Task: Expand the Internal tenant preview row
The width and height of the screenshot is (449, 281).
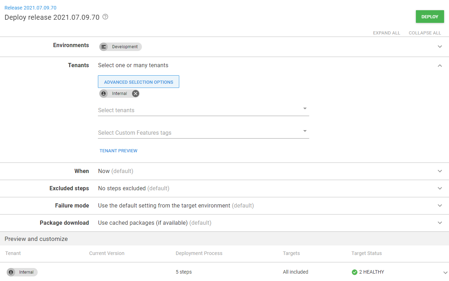Action: 445,273
